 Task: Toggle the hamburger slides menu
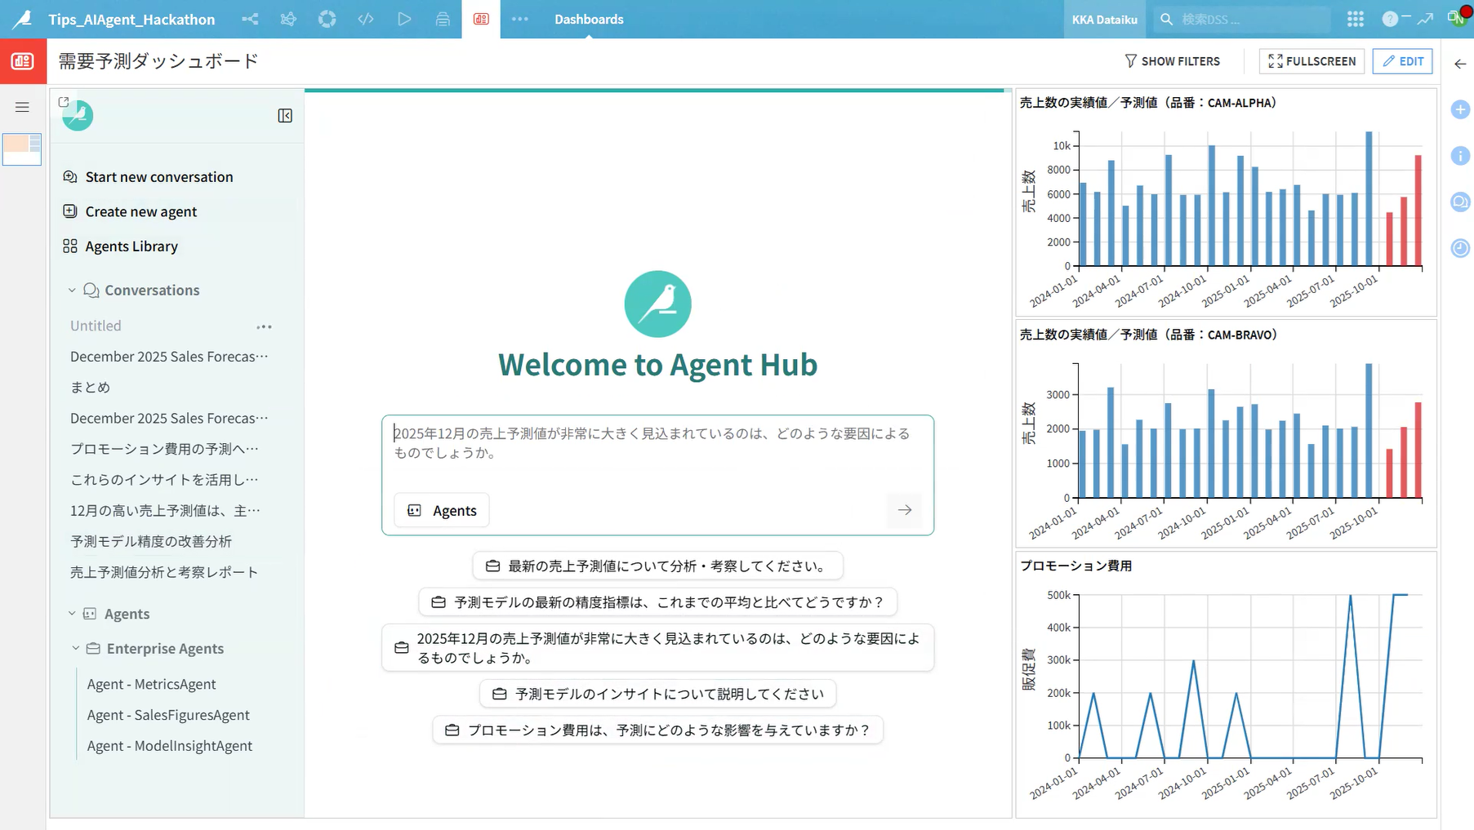coord(22,107)
